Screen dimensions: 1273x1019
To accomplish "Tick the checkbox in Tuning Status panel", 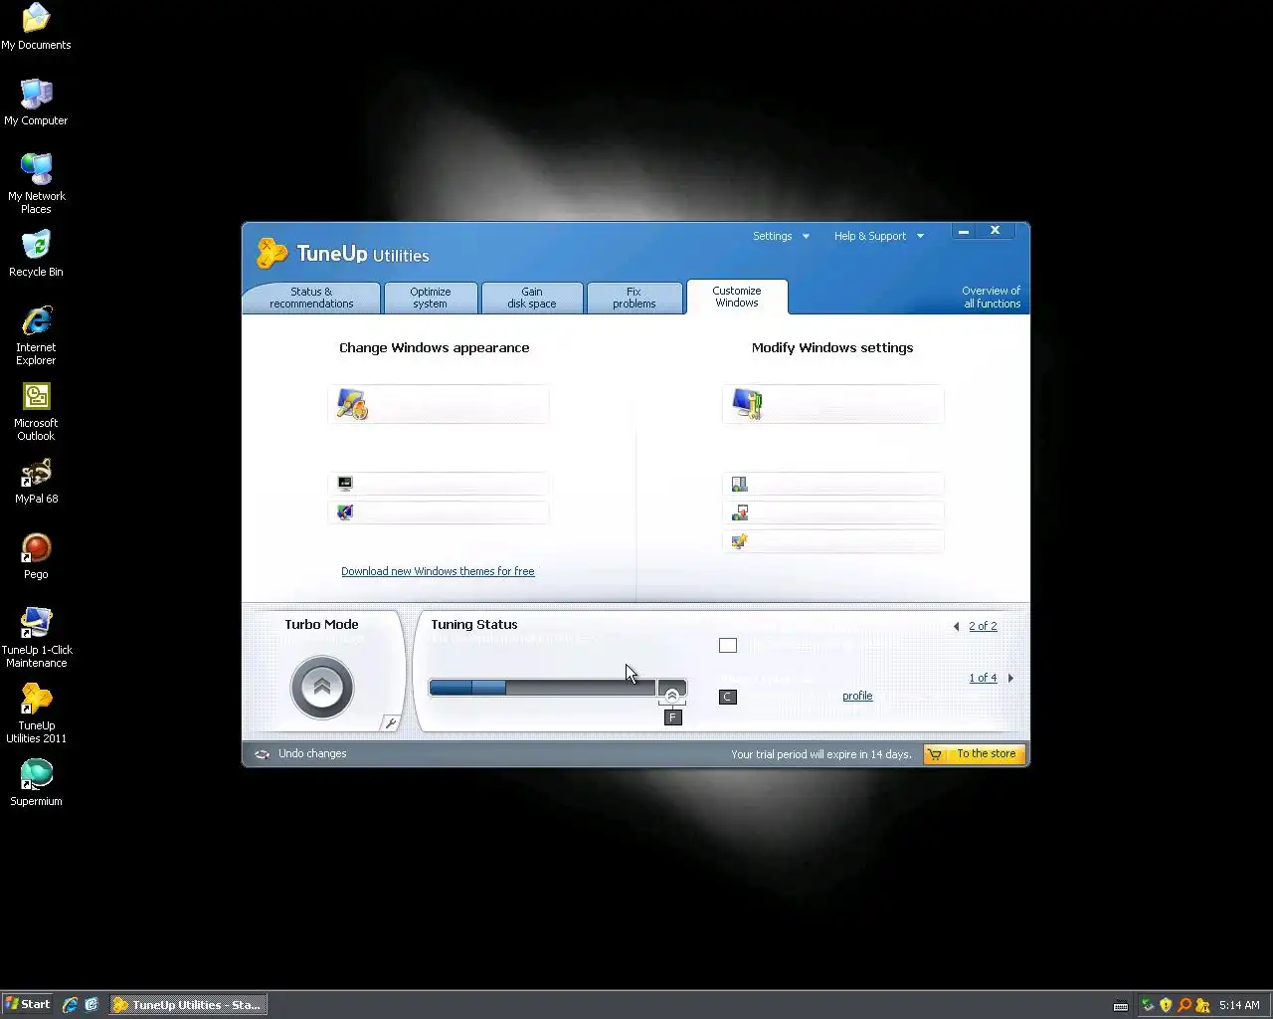I will 728,646.
